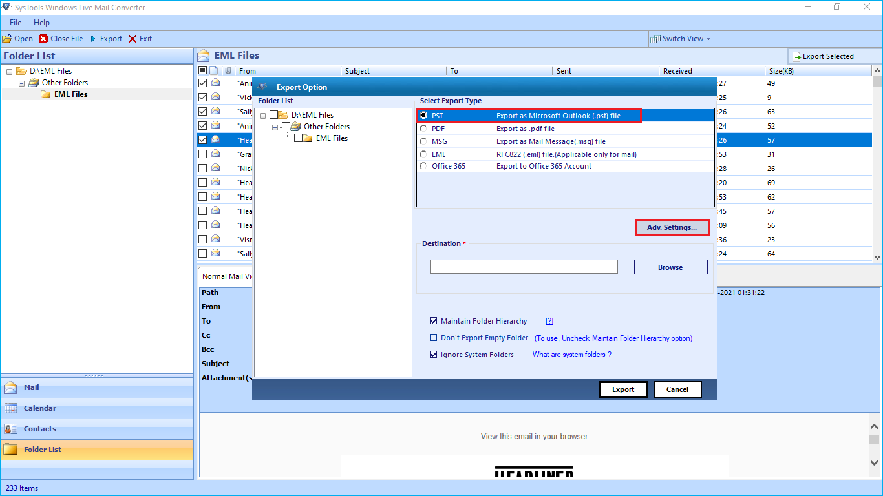883x496 pixels.
Task: Click envelope icon of the 31 KB email
Action: (215, 154)
